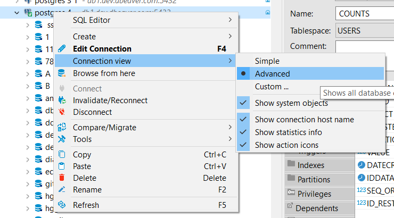Expand the database node labeled 'A'
The width and height of the screenshot is (394, 218).
pos(28,74)
